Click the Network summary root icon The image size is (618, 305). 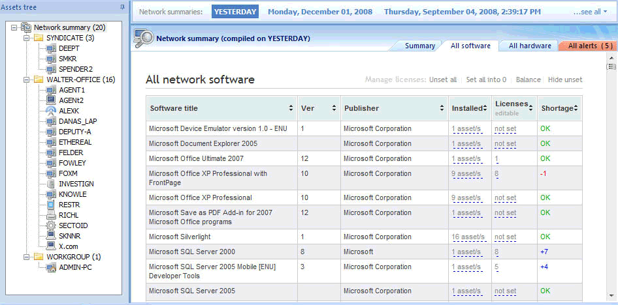(26, 27)
